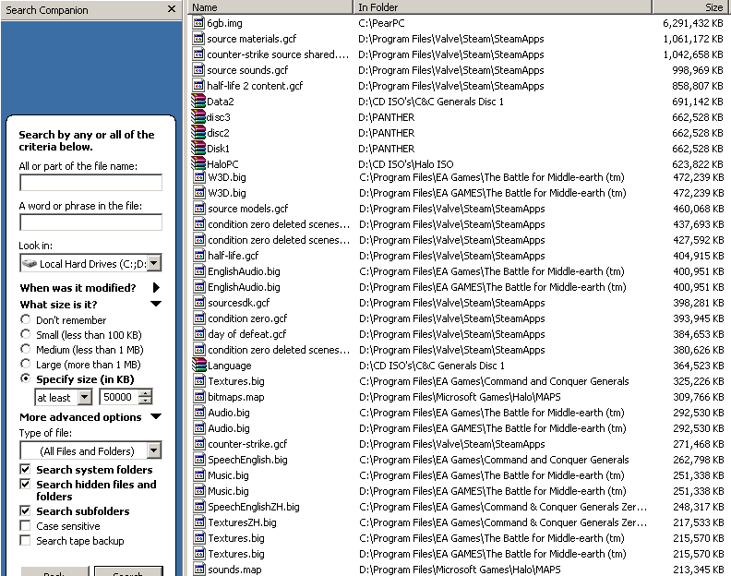
Task: Select the bitmaps.map file icon
Action: point(199,396)
